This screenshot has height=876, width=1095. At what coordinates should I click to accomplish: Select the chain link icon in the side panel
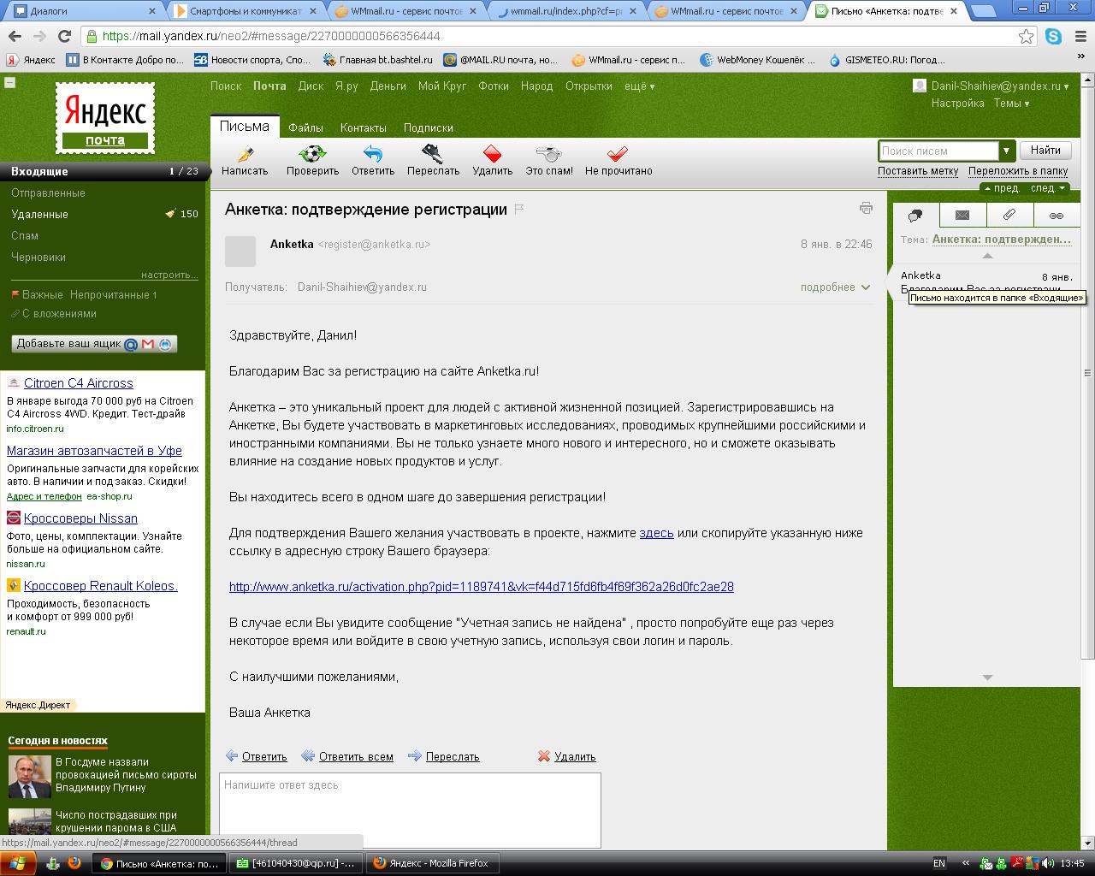[x=1057, y=216]
